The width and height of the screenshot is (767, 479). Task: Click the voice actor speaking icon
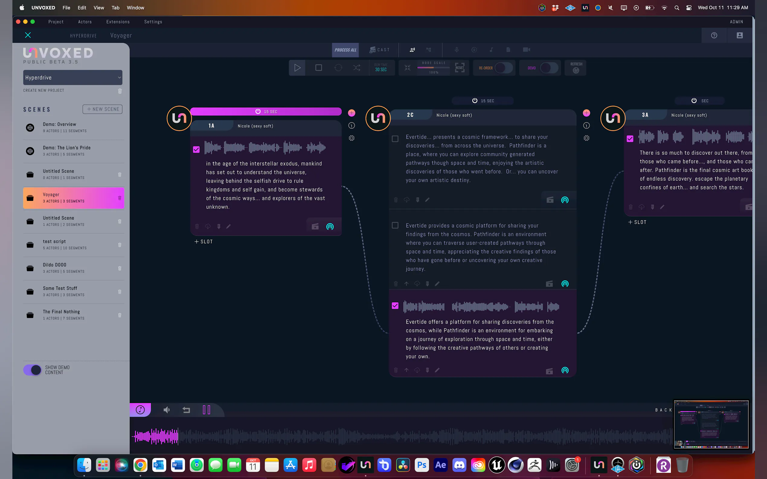pyautogui.click(x=412, y=50)
